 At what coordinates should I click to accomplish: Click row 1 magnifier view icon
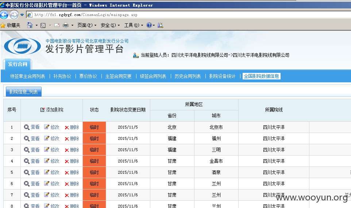pos(27,127)
